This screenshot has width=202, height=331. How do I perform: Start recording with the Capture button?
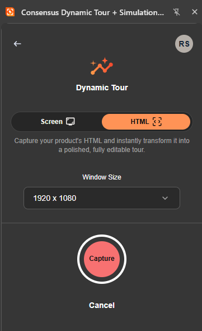[x=102, y=259]
